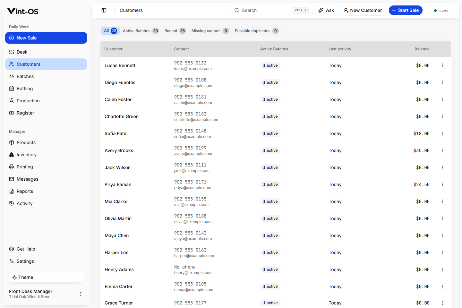Click email henry@example.com

point(193,273)
